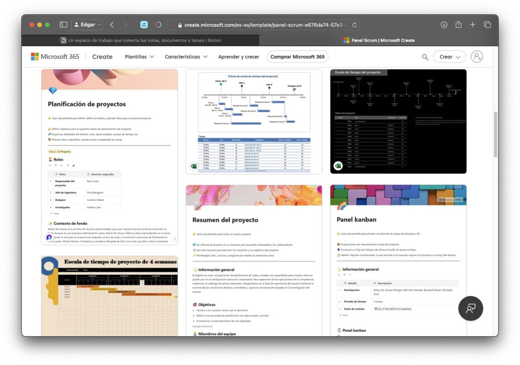Open the floating Immersive Reader button
520x365 pixels.
(471, 308)
